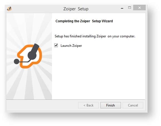Viewport: 161px width, 126px height.
Task: Uncheck the Launch Zoiper checkbox
Action: click(x=56, y=45)
